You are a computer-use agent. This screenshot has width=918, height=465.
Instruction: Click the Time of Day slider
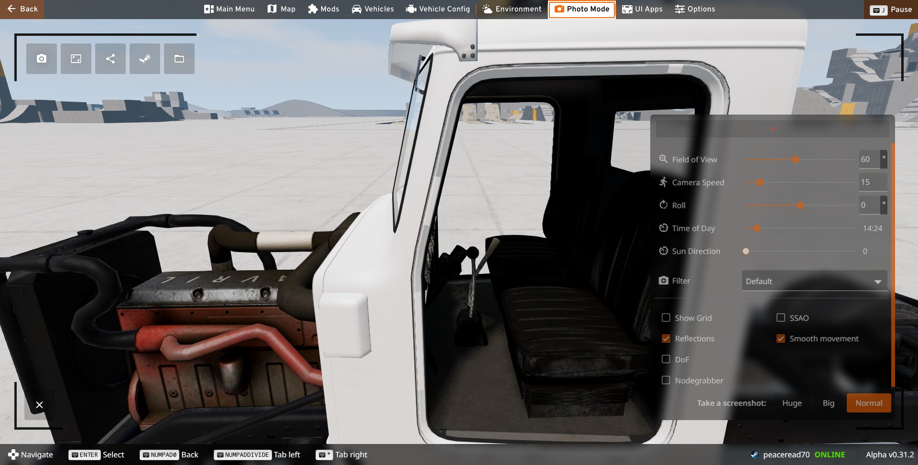[x=800, y=228]
